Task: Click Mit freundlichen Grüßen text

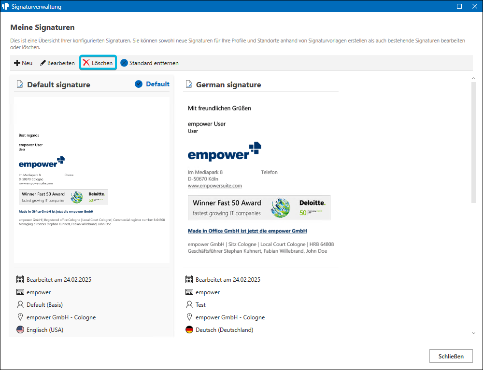Action: [x=220, y=108]
